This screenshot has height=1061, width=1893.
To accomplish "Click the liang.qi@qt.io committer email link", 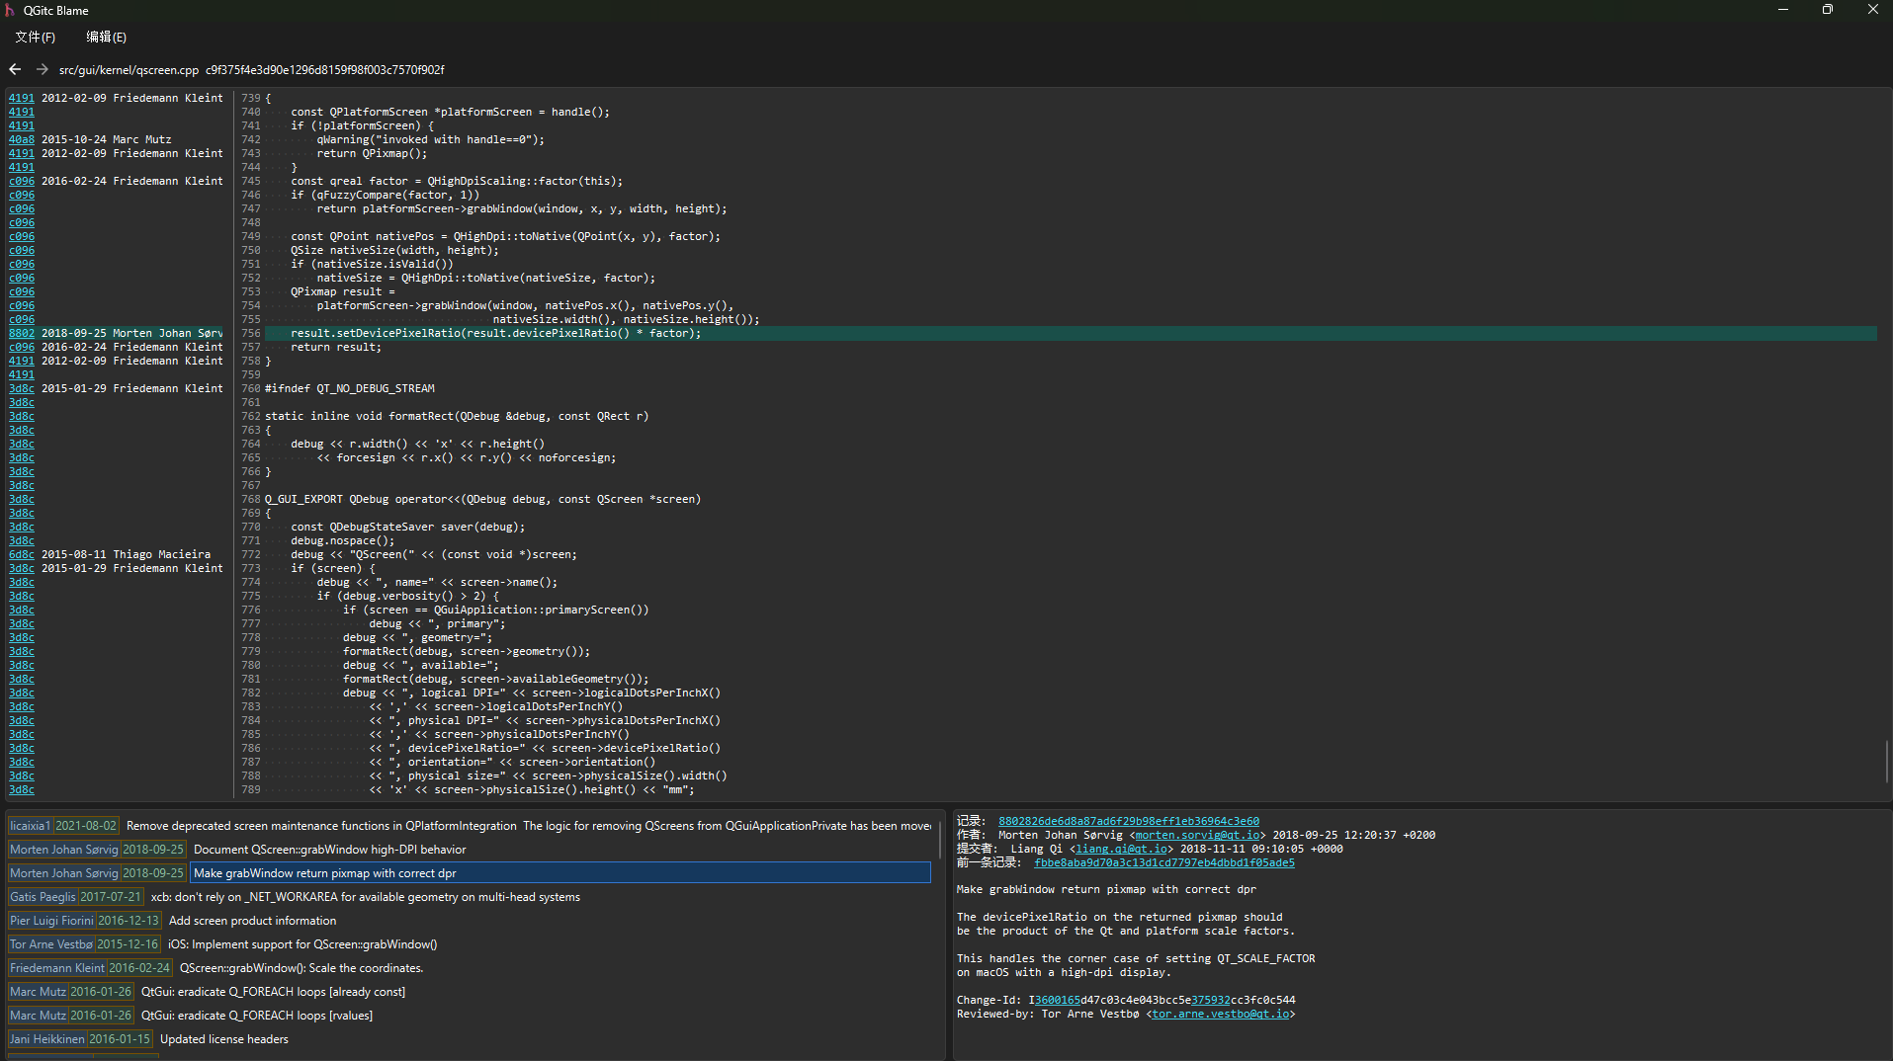I will 1121,849.
